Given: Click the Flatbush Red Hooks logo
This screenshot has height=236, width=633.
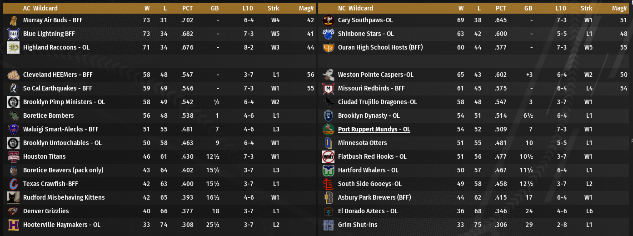Looking at the screenshot, I should (328, 157).
